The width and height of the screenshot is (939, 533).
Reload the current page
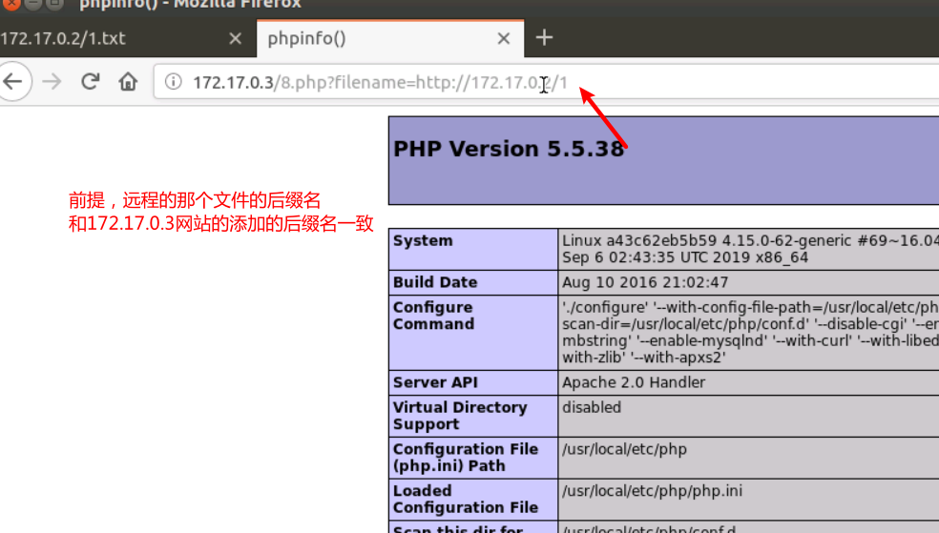click(x=91, y=81)
